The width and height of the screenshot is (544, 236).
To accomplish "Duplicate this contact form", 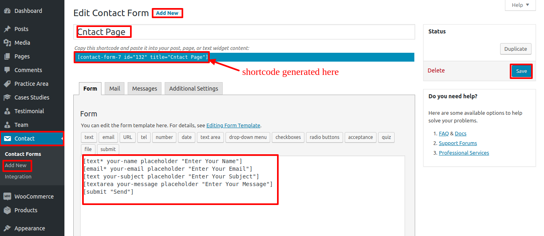I will (516, 49).
